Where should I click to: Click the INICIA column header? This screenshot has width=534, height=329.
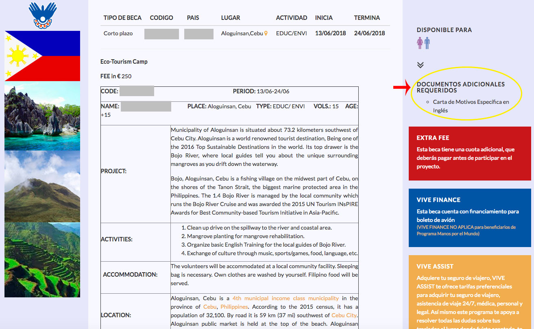click(x=324, y=18)
